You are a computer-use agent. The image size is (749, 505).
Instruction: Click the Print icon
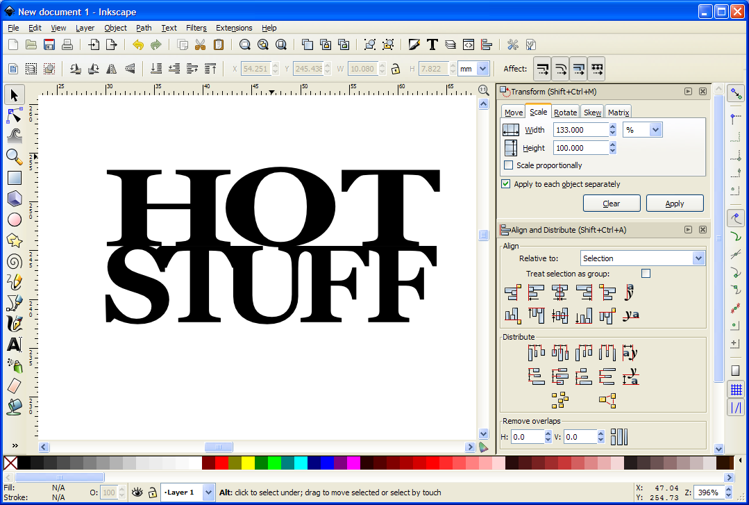67,45
